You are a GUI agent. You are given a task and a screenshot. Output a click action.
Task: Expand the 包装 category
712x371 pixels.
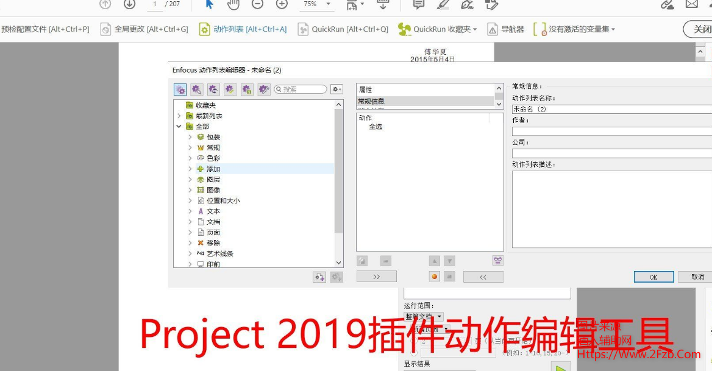pos(190,137)
